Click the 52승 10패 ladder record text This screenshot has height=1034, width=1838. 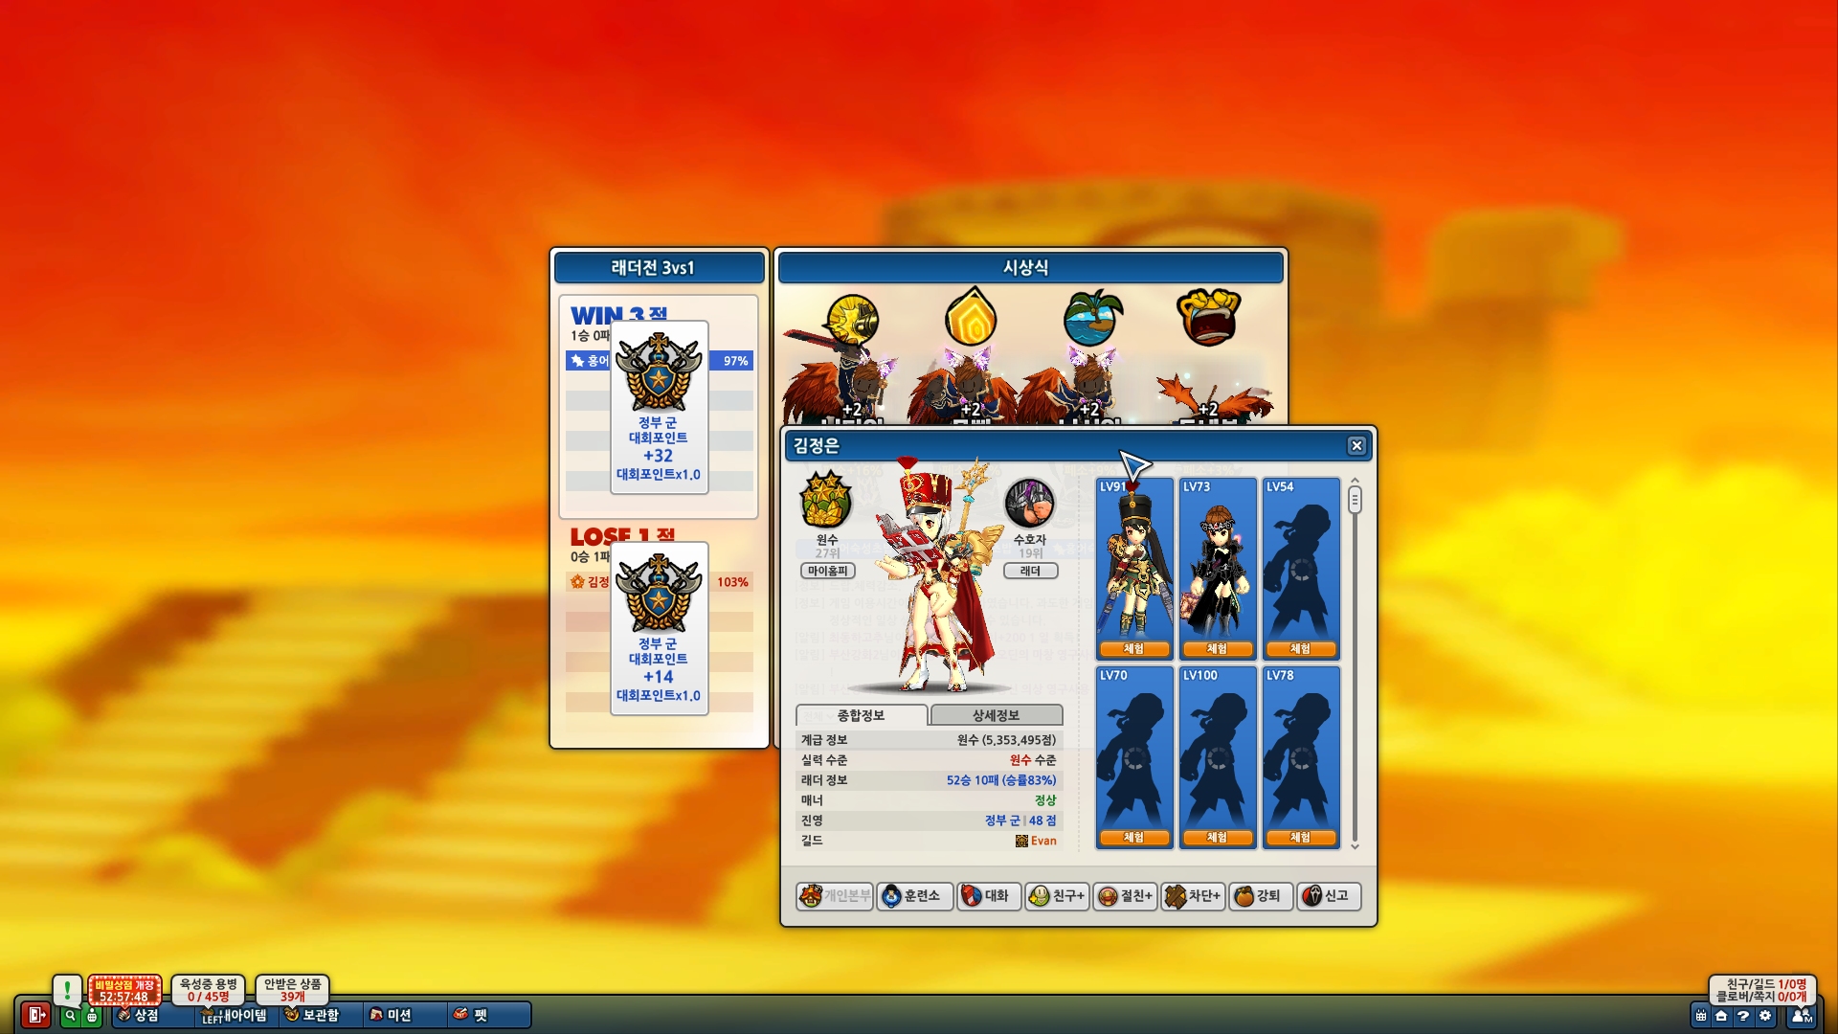1001,780
